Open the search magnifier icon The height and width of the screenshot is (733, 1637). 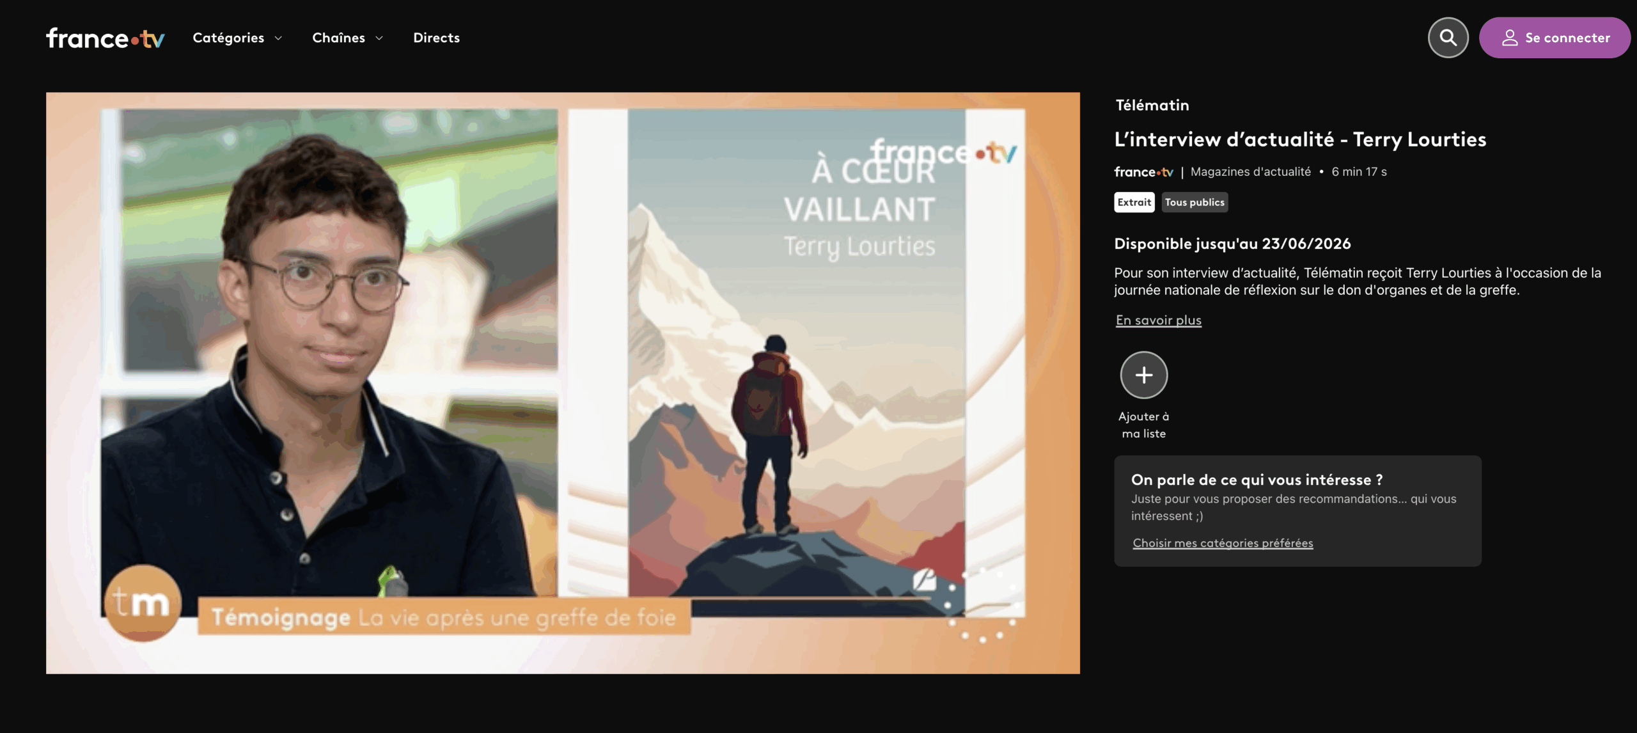1448,38
